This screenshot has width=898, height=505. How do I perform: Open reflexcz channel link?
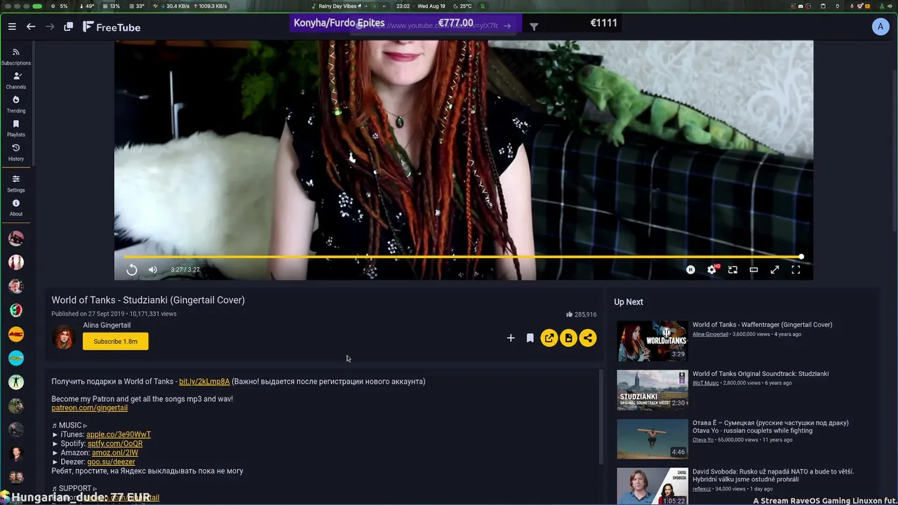(x=702, y=489)
